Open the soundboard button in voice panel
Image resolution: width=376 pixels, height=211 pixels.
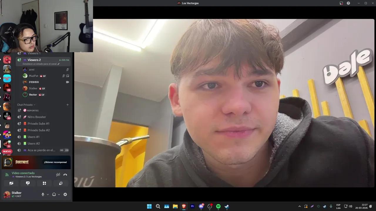(x=61, y=183)
